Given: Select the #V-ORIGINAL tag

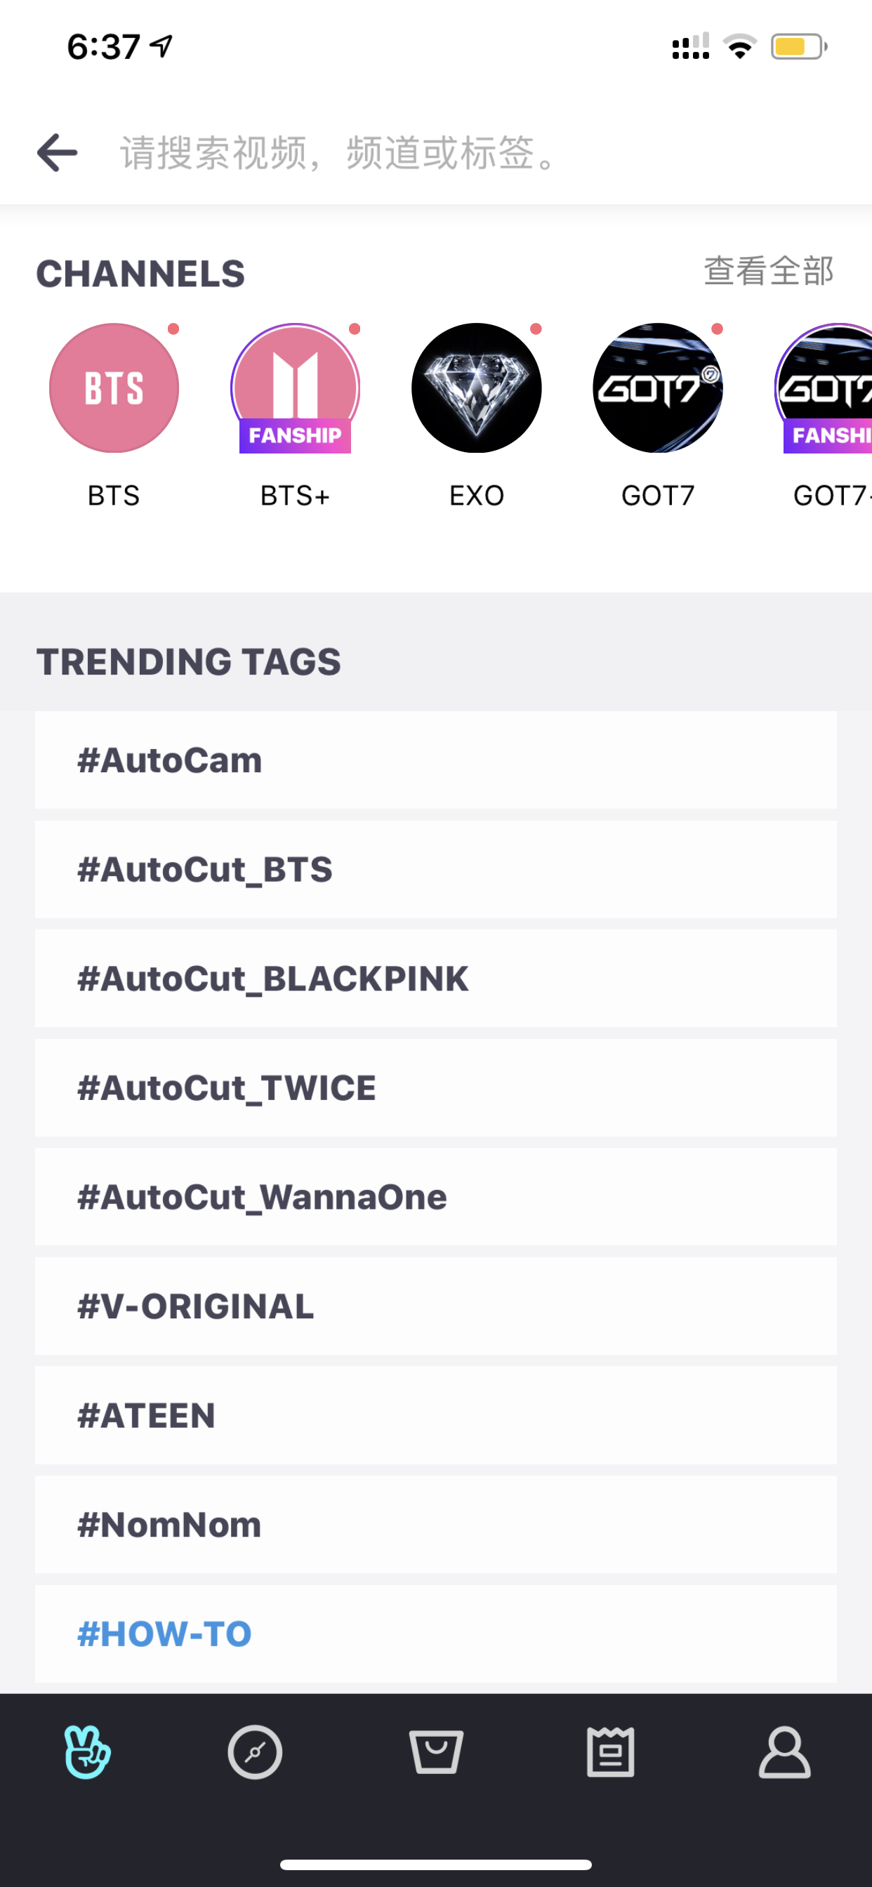Looking at the screenshot, I should [436, 1306].
